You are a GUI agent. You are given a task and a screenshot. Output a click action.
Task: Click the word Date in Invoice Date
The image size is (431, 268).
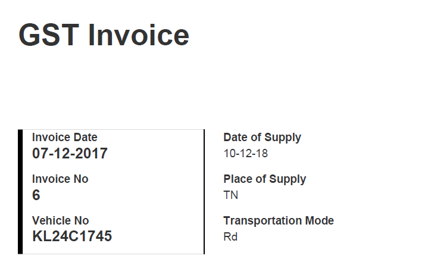pyautogui.click(x=85, y=137)
